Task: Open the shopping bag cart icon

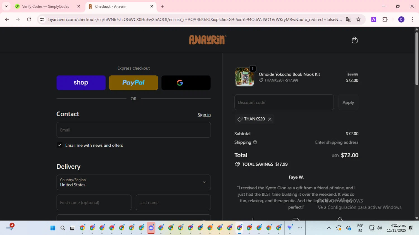Action: tap(354, 40)
